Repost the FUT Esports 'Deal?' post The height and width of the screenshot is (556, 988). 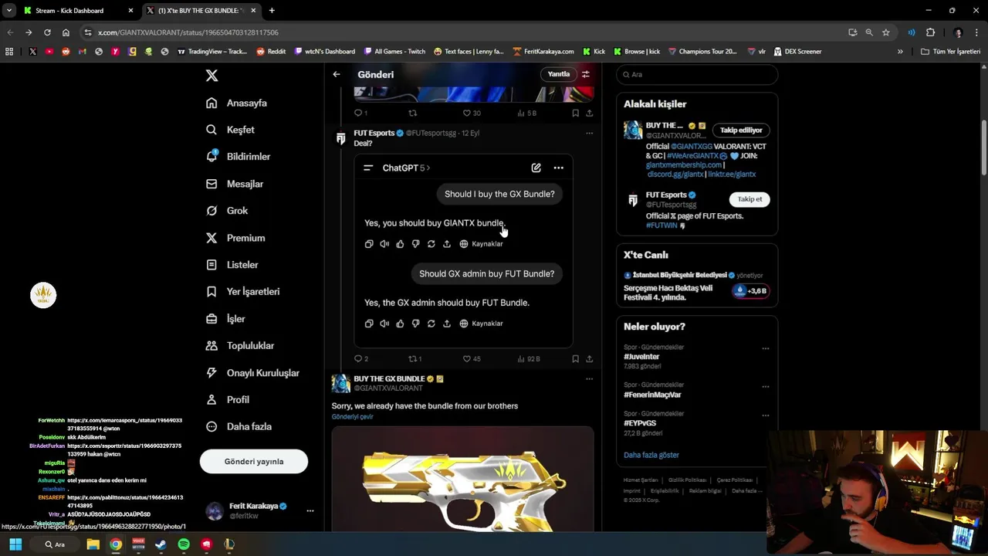pos(412,359)
